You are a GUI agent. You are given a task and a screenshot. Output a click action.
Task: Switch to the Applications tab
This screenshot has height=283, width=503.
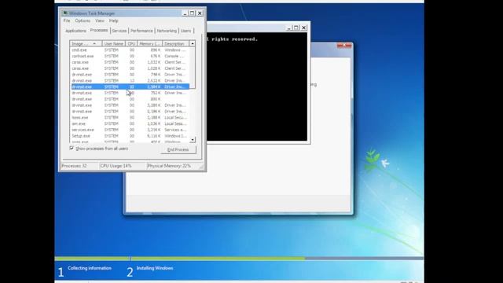pos(75,31)
